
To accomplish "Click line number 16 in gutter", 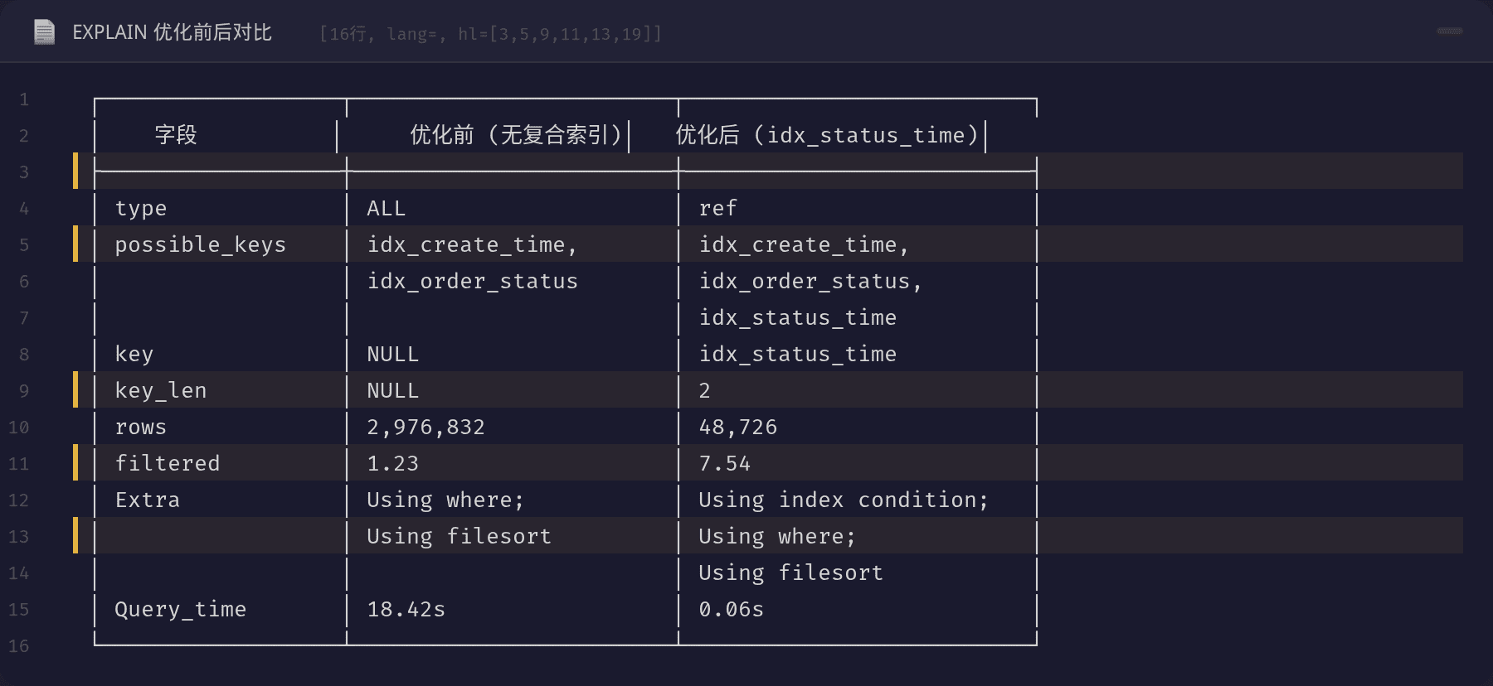I will 19,646.
